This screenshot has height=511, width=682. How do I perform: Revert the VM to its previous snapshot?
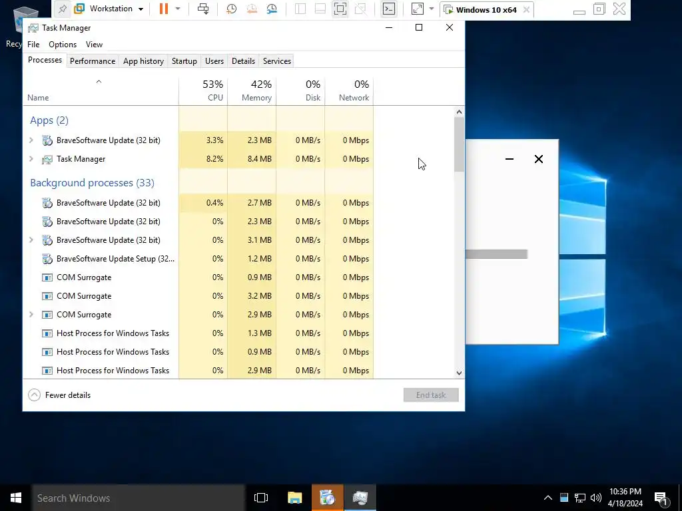click(x=251, y=9)
